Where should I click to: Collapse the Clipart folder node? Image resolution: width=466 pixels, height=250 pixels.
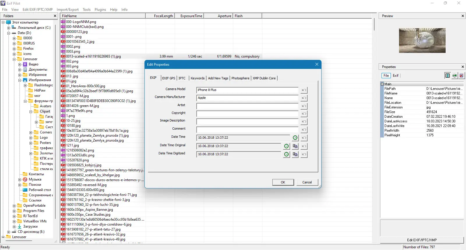pyautogui.click(x=31, y=112)
